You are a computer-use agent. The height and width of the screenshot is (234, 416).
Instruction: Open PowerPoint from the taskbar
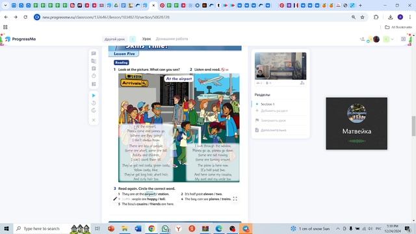[111, 228]
